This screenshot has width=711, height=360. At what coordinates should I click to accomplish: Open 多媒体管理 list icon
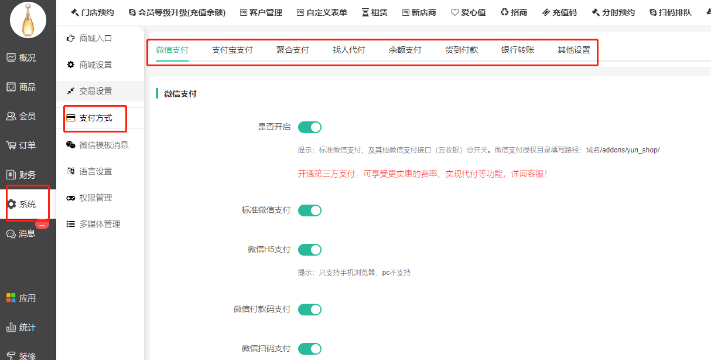click(71, 224)
